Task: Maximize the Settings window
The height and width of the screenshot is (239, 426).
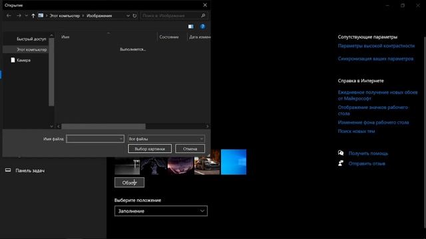Action: click(x=403, y=5)
